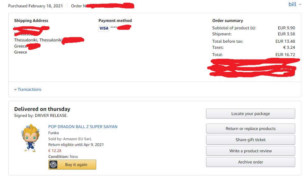Click the Funko figure product thumbnail
This screenshot has width=307, height=180.
[31, 138]
